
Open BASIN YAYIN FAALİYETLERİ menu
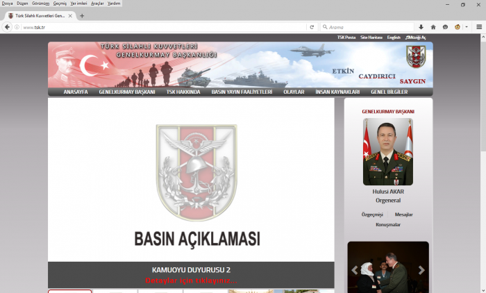coord(242,92)
